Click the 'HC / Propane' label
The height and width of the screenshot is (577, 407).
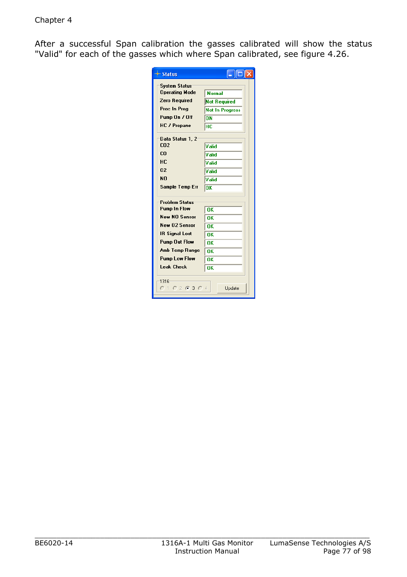click(x=175, y=125)
